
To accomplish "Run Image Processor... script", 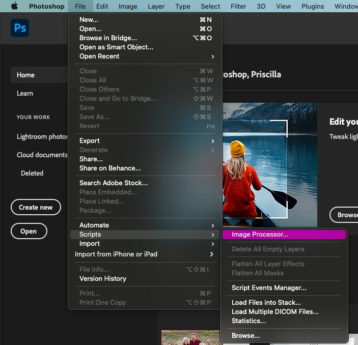I will [284, 235].
